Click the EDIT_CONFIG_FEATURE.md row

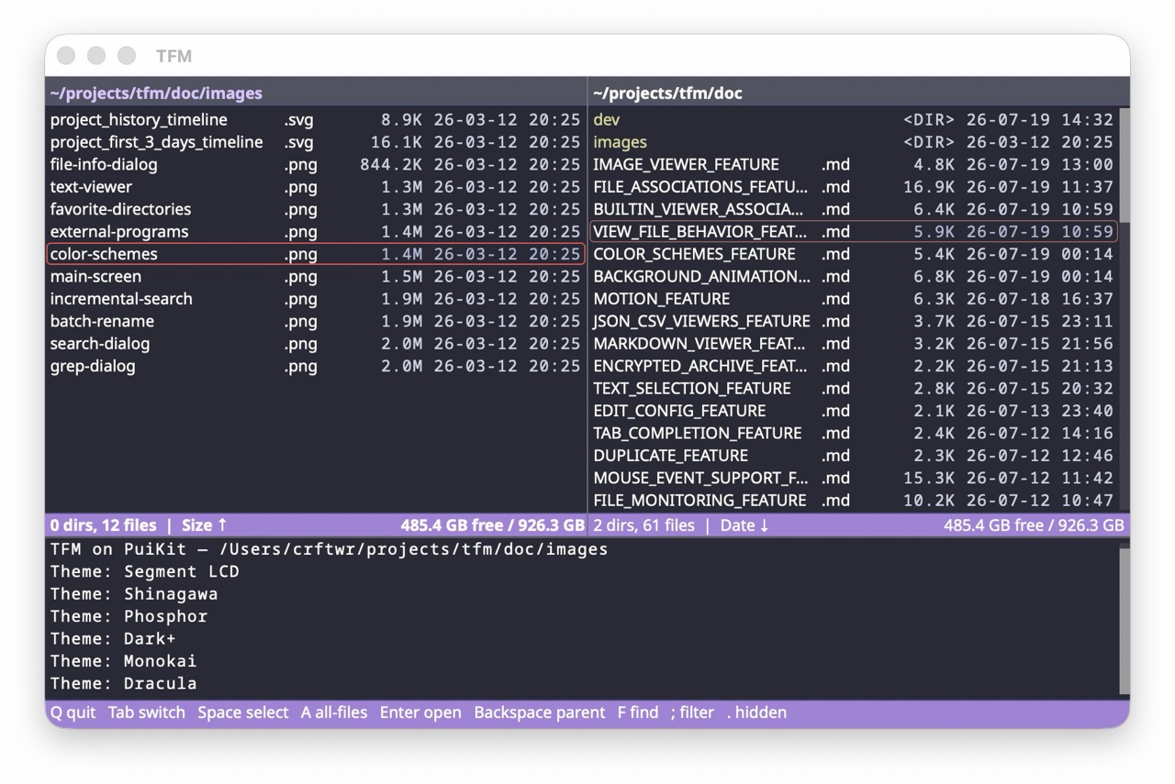click(854, 411)
